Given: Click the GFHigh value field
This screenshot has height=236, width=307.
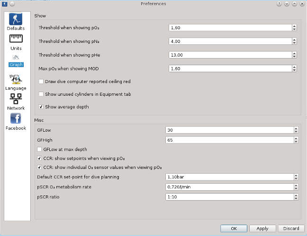Looking at the screenshot, I should (229, 140).
